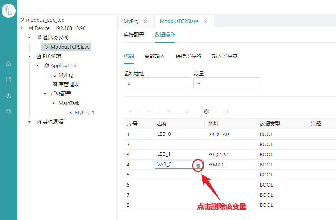Click the 起始地址 input field
Image resolution: width=336 pixels, height=220 pixels.
pyautogui.click(x=157, y=83)
